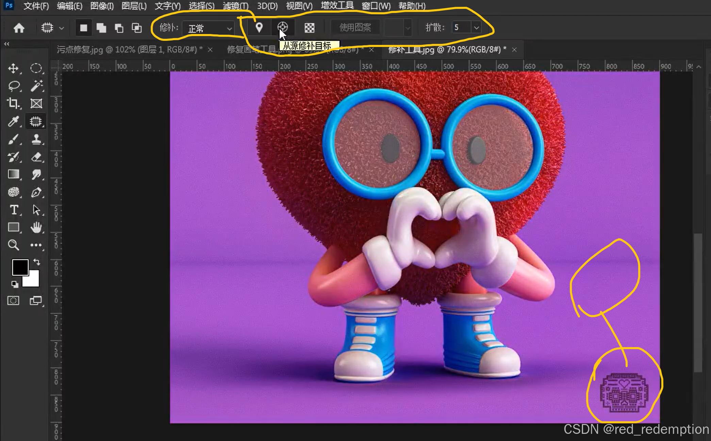Open the 选择(S) menu
Image resolution: width=711 pixels, height=441 pixels.
(x=201, y=6)
